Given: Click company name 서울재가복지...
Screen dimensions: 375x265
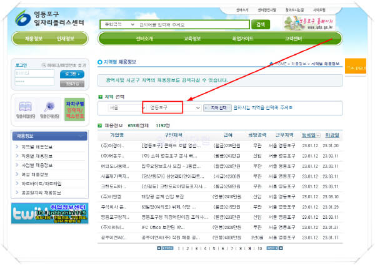Looking at the screenshot, I should pos(115,176).
